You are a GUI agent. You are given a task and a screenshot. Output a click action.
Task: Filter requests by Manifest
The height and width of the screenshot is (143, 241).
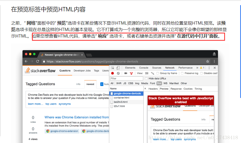coord(174,83)
